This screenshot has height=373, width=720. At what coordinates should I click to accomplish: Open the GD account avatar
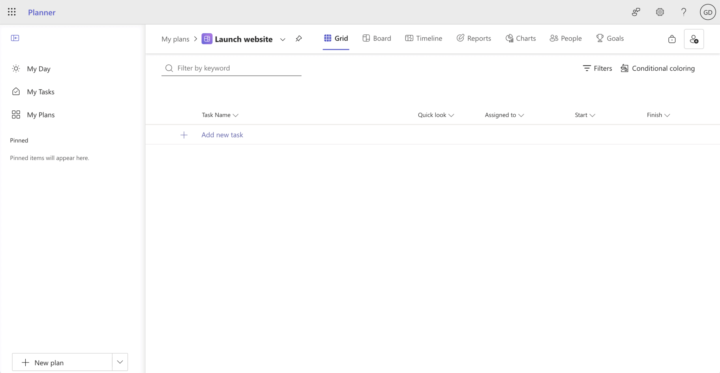tap(707, 12)
